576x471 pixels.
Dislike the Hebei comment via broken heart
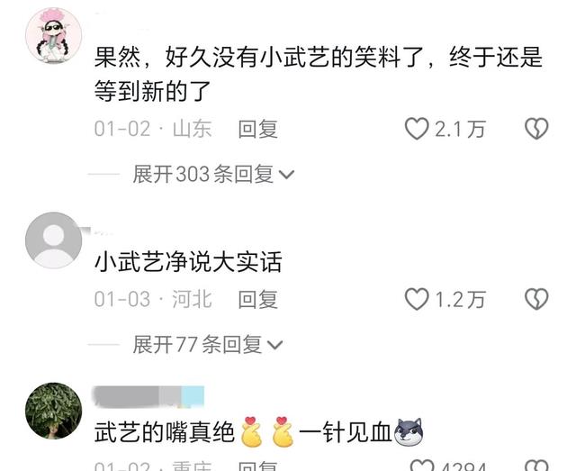click(x=536, y=299)
